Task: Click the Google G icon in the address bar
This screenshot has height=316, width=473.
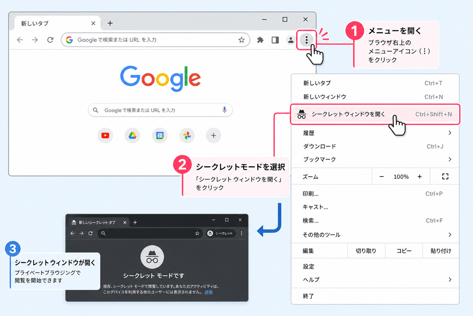Action: (x=70, y=40)
